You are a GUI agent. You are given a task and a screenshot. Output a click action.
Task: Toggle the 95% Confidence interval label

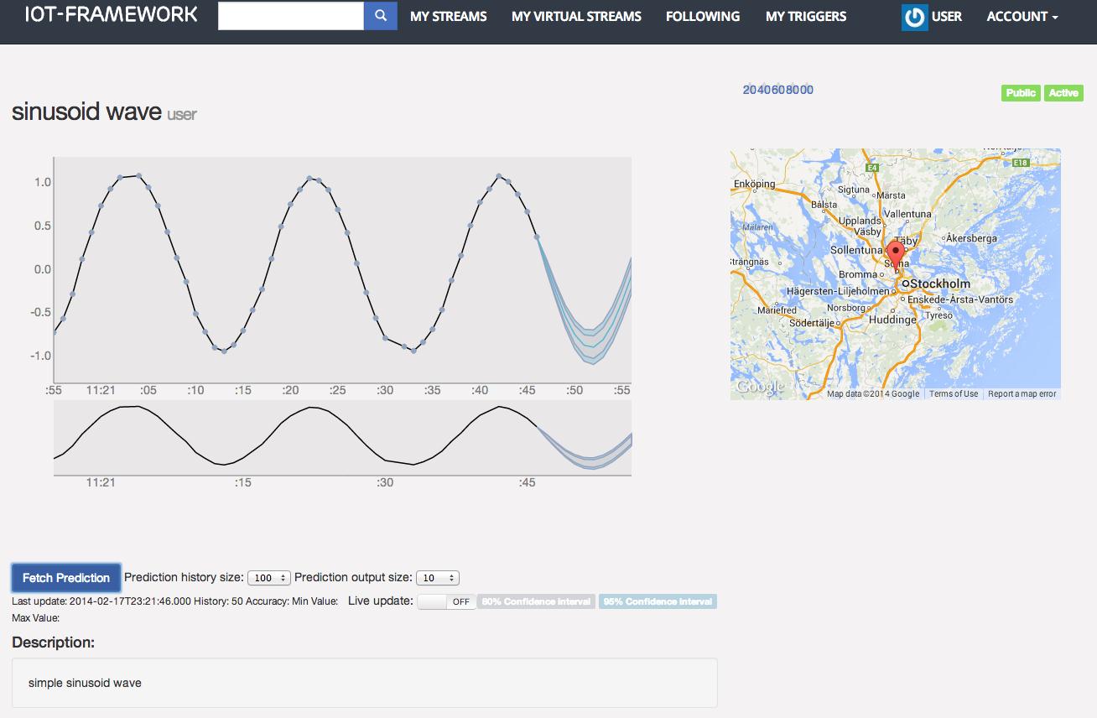point(658,601)
